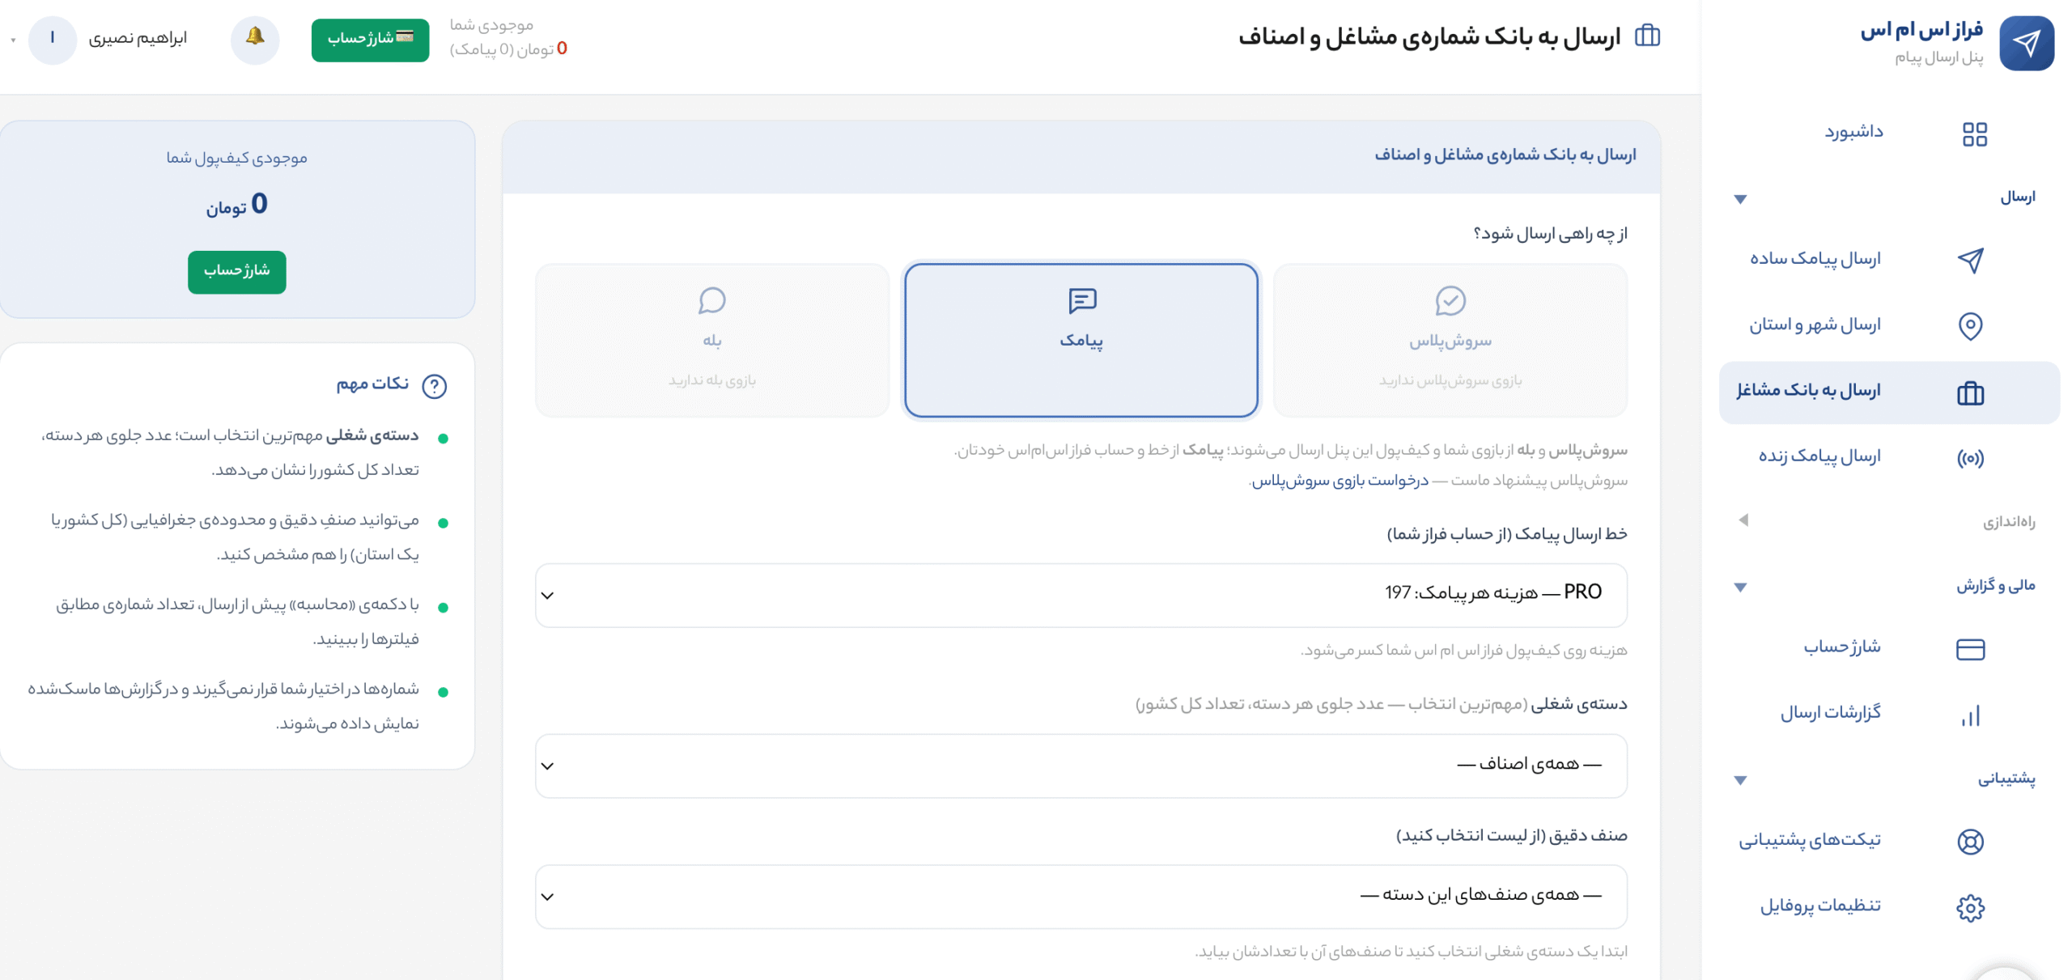Screen dimensions: 2072x980
Task: Click the bar chart icon for گزارشات ارسال
Action: [x=1969, y=715]
